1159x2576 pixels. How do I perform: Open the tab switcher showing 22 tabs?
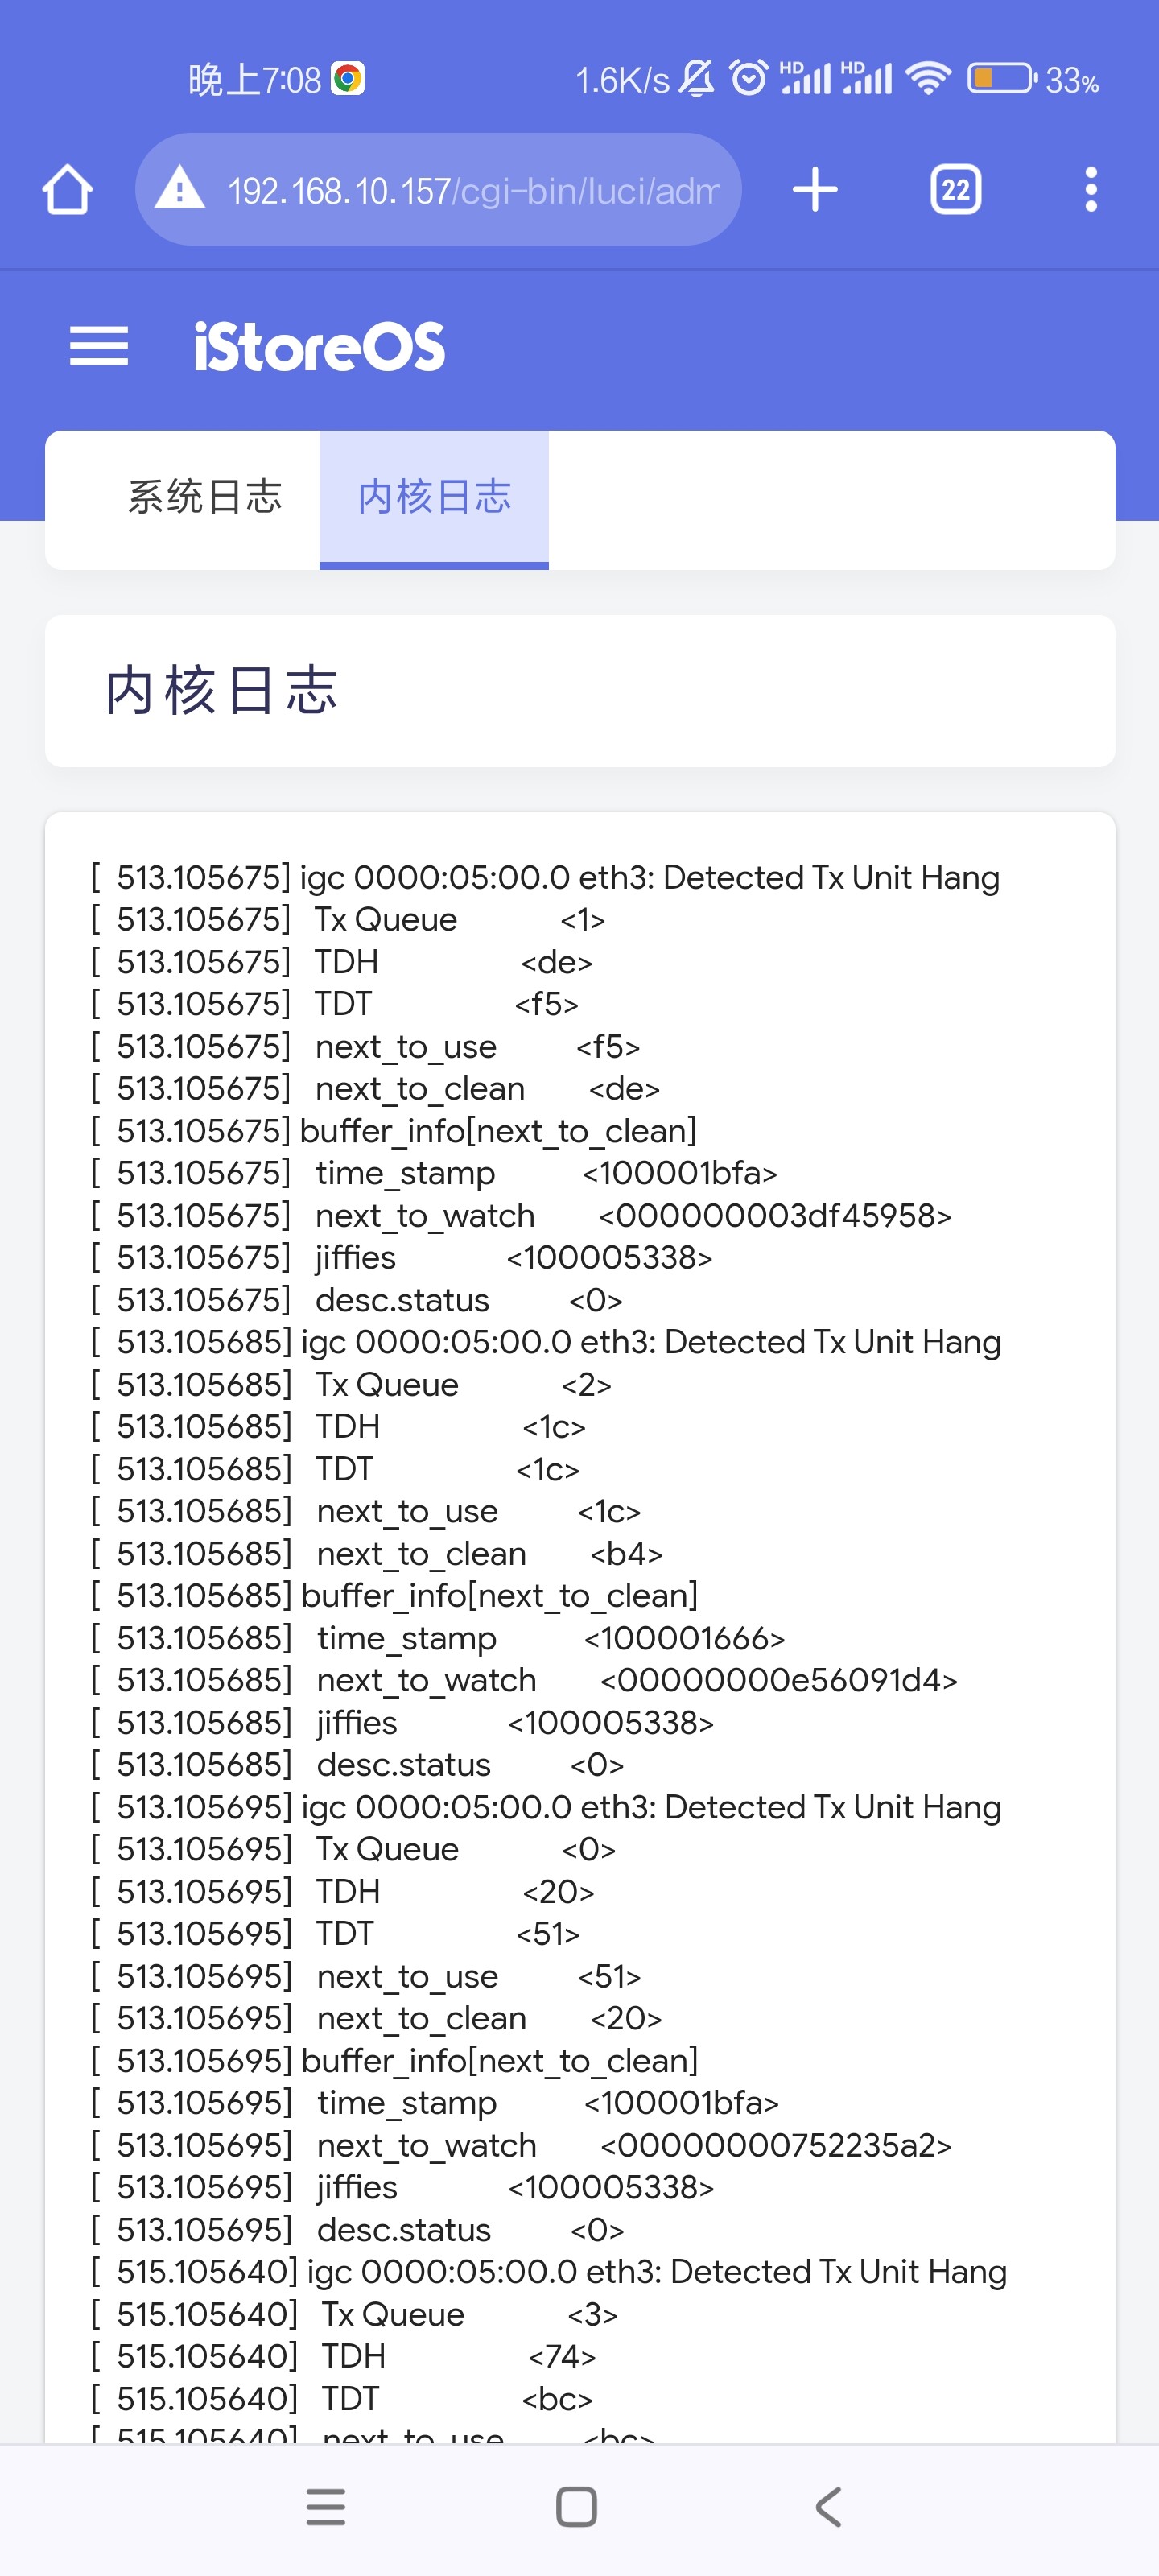[955, 190]
